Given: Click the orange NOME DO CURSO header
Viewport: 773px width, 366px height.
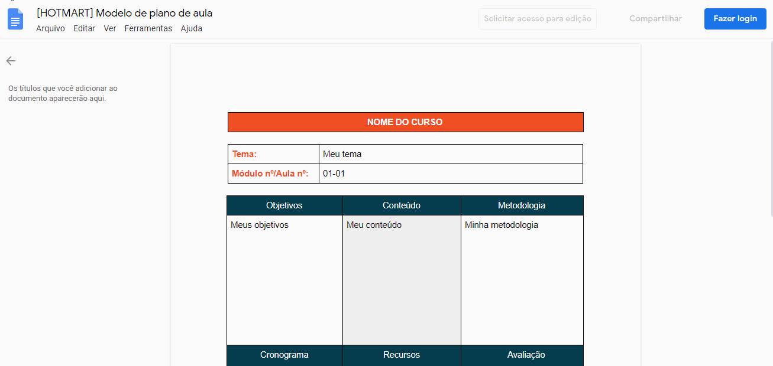Looking at the screenshot, I should point(405,122).
